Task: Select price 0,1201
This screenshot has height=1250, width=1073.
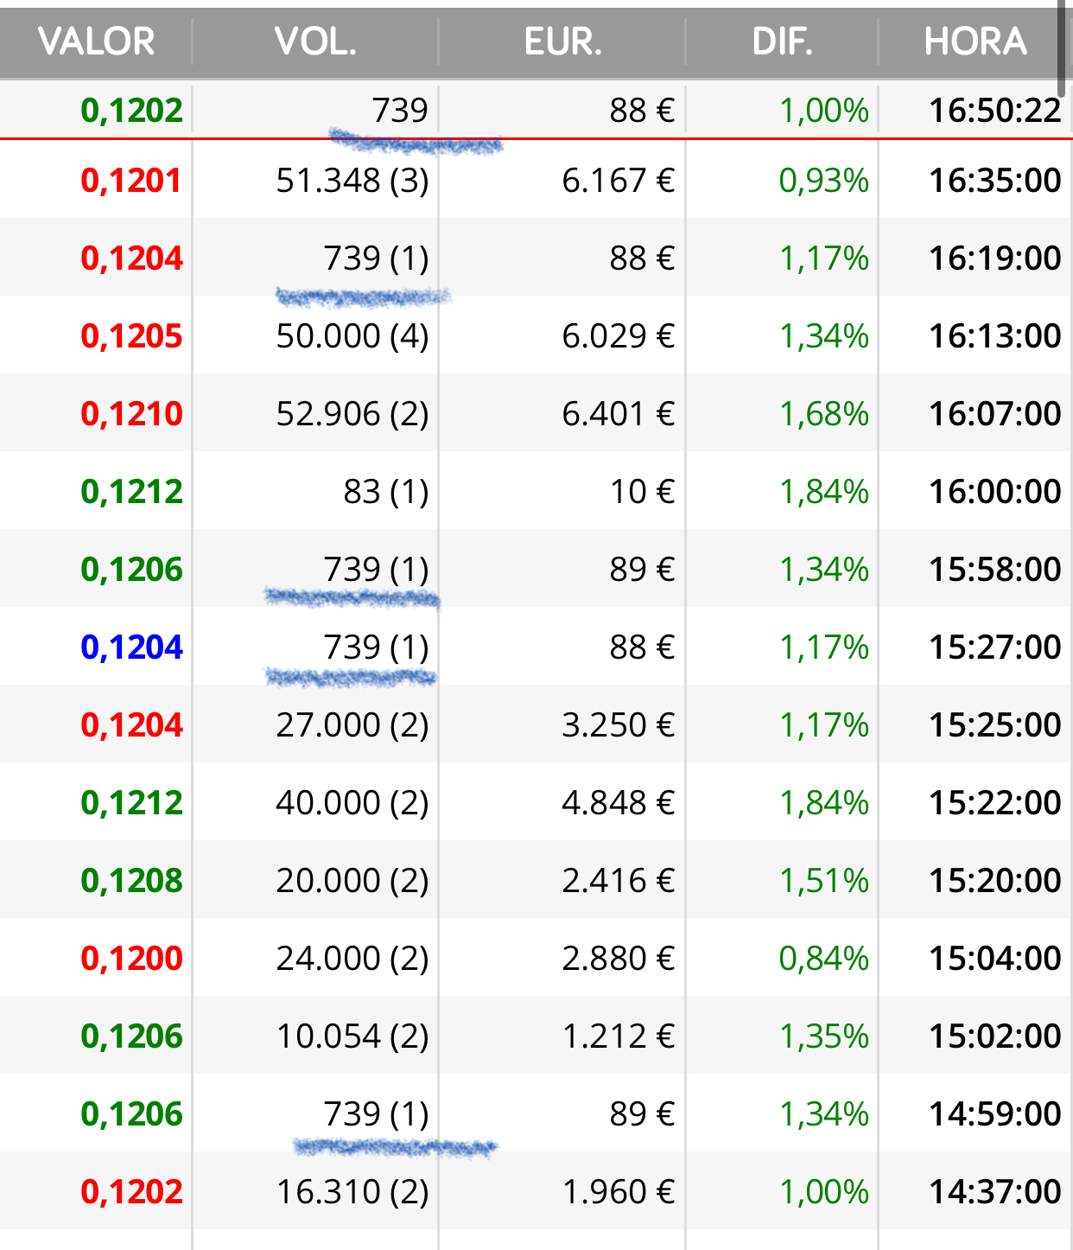Action: coord(132,181)
